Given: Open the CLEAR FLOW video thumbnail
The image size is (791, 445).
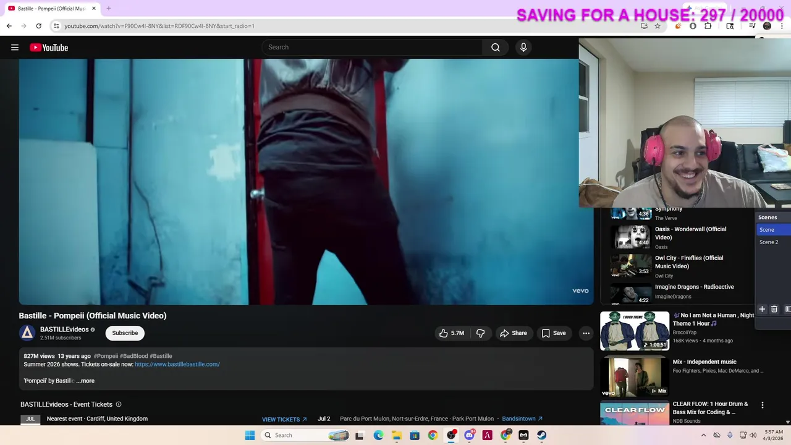Looking at the screenshot, I should [635, 414].
